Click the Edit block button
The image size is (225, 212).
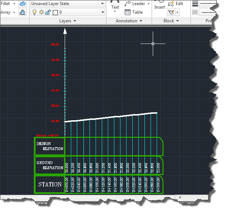tap(175, 4)
